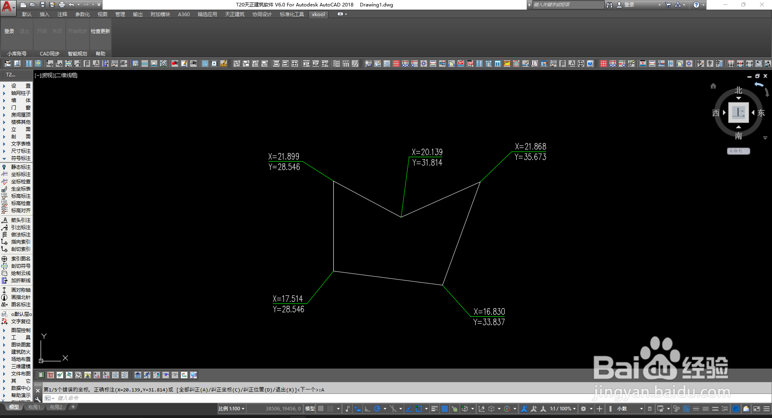
Task: Open the 比例 1:100 scale dropdown
Action: [x=232, y=409]
